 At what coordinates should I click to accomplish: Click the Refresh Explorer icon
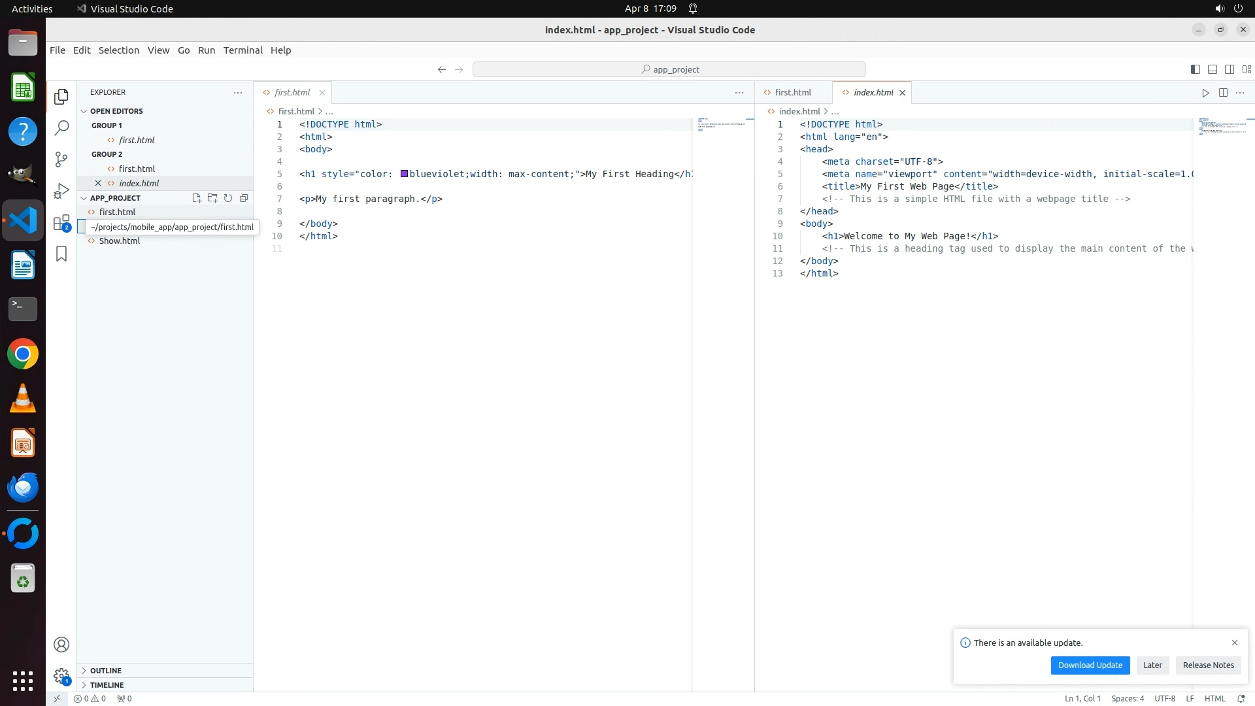[228, 198]
